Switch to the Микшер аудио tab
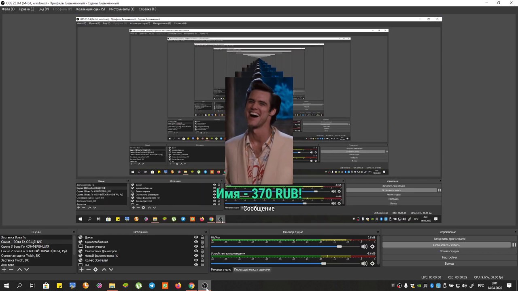Image resolution: width=518 pixels, height=291 pixels. pos(221,270)
